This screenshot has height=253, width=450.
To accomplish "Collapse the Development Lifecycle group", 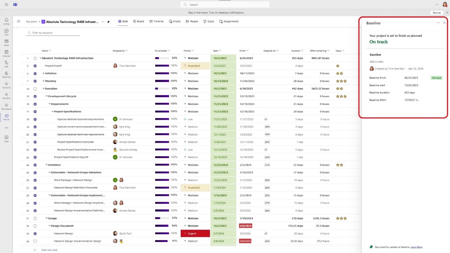I will click(47, 96).
